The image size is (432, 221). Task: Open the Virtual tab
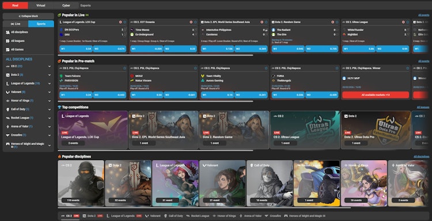click(x=41, y=5)
